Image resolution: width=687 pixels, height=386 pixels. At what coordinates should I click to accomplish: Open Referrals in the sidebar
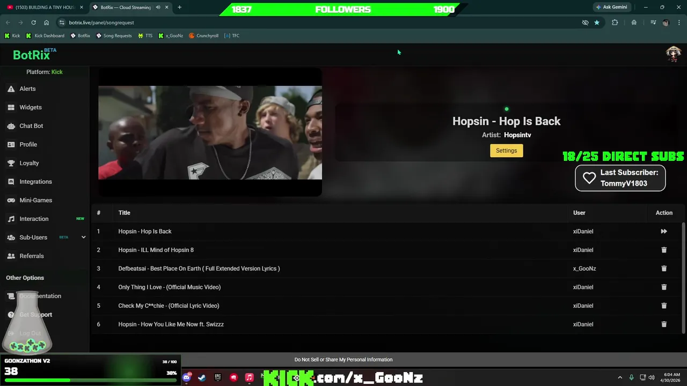tap(32, 256)
